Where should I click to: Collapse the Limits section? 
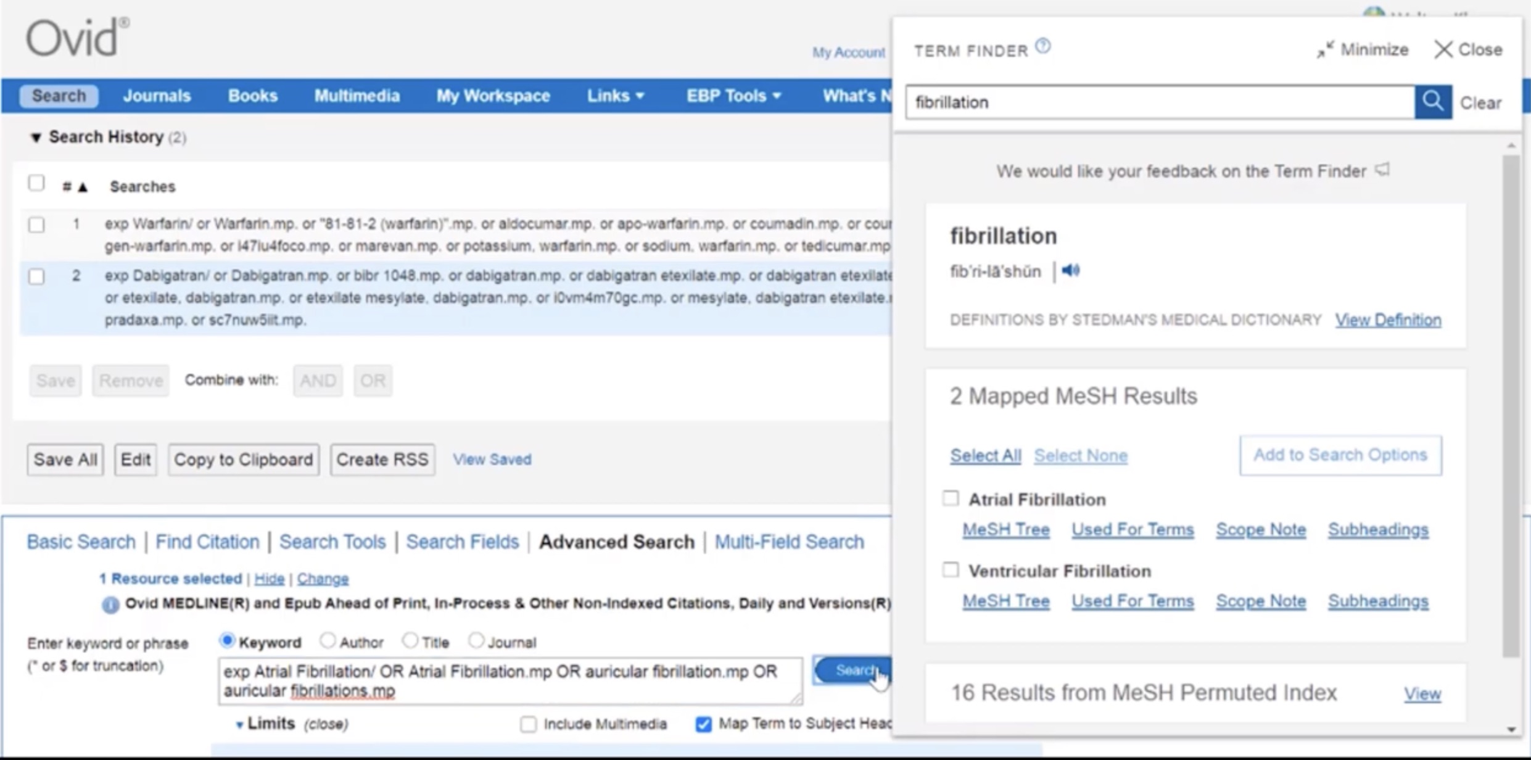pyautogui.click(x=239, y=724)
